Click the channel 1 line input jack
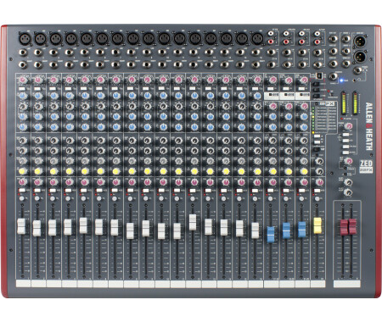Screen dimensions: 382x322 click(x=23, y=53)
